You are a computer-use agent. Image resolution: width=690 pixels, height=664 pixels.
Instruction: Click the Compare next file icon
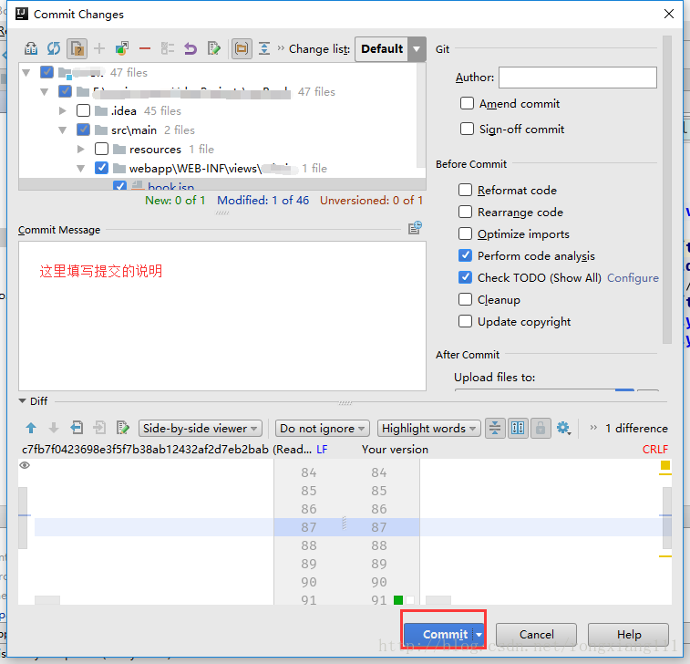tap(99, 428)
